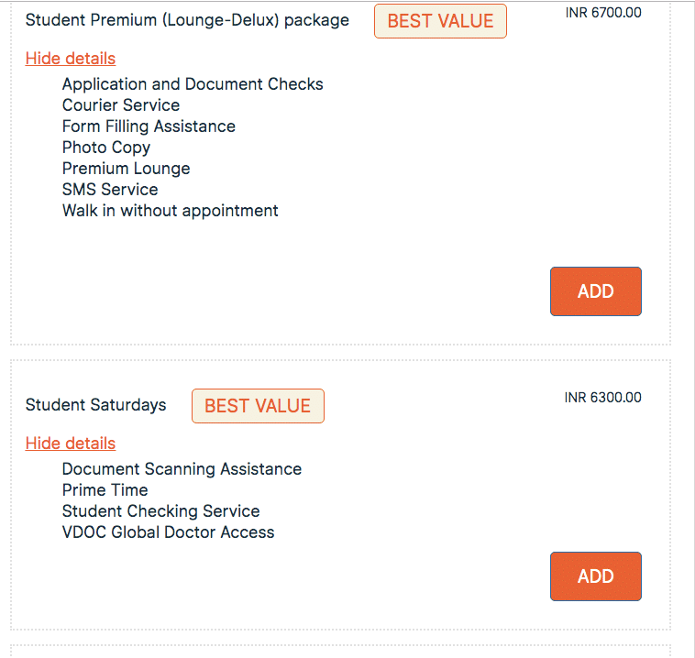Click Walk in without appointment item
Image resolution: width=695 pixels, height=658 pixels.
[171, 211]
